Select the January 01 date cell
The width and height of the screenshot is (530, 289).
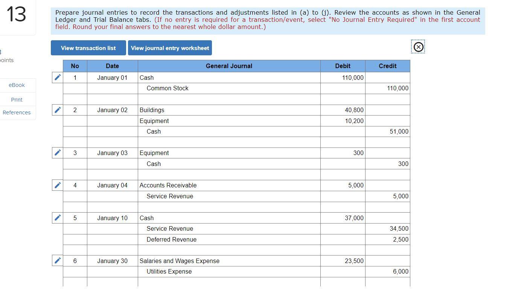(x=113, y=78)
